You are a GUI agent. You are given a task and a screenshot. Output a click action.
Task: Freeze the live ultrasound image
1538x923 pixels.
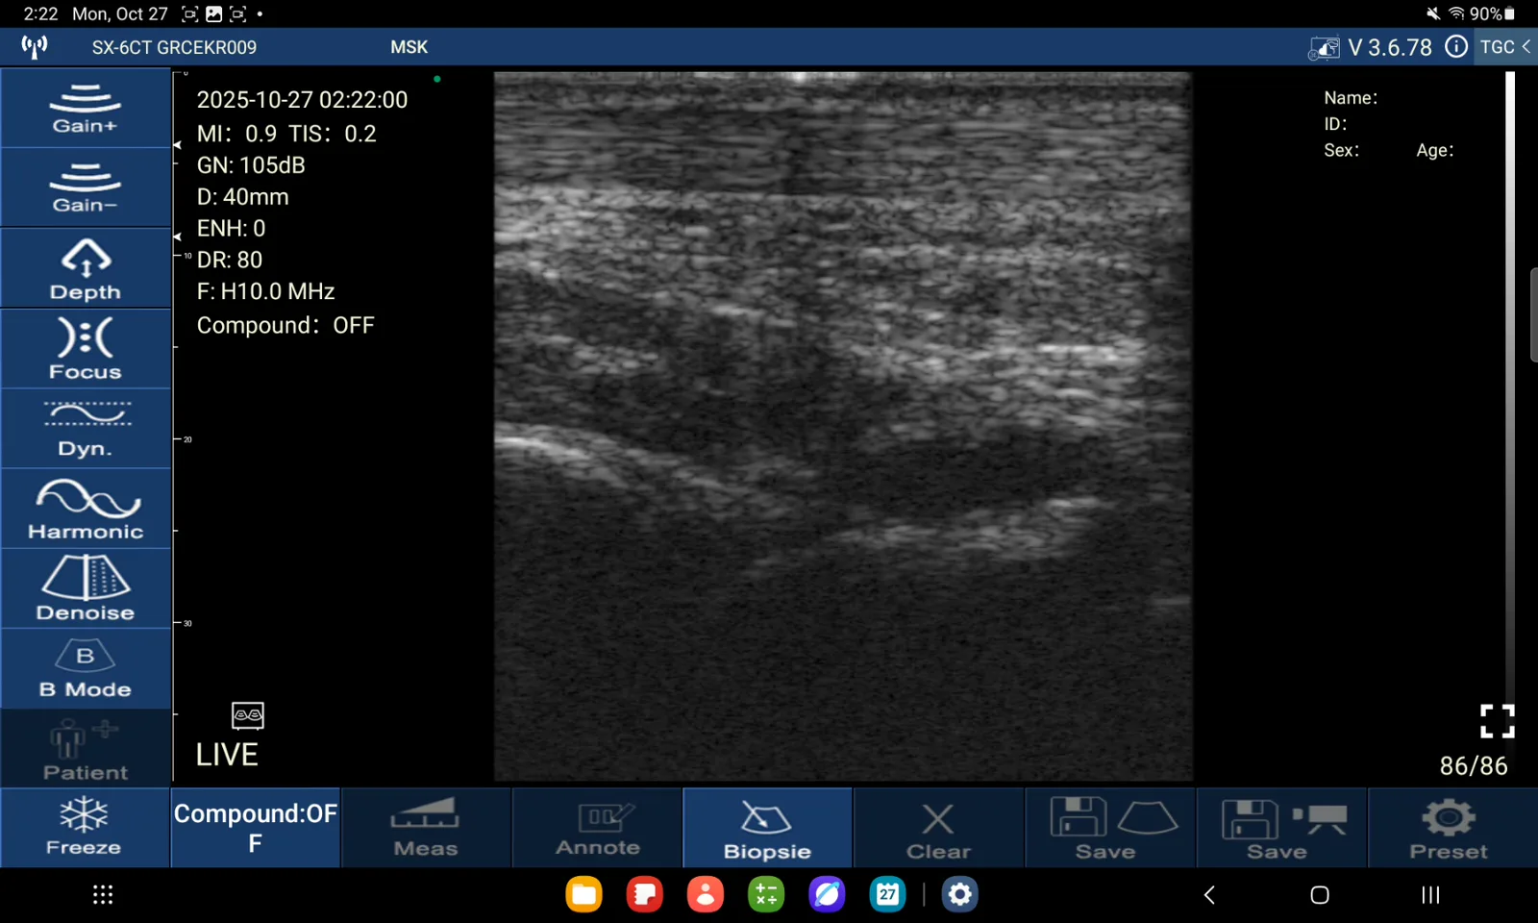(85, 828)
